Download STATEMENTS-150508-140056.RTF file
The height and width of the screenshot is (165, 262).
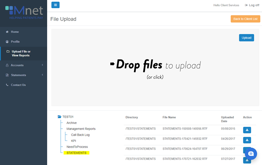[247, 130]
